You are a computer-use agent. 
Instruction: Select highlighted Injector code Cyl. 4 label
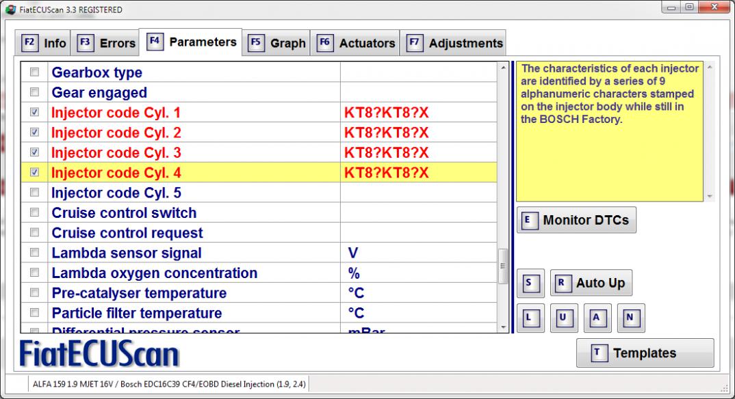tap(116, 173)
